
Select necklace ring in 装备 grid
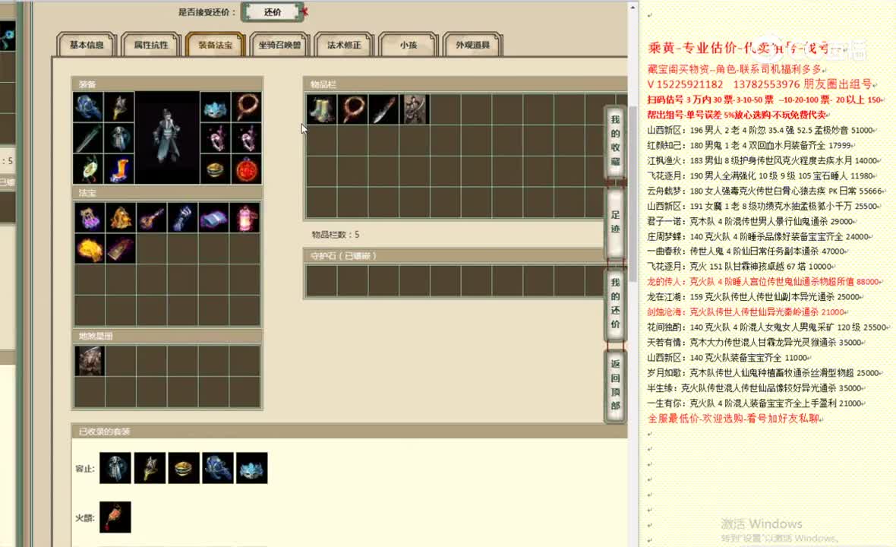pyautogui.click(x=246, y=107)
